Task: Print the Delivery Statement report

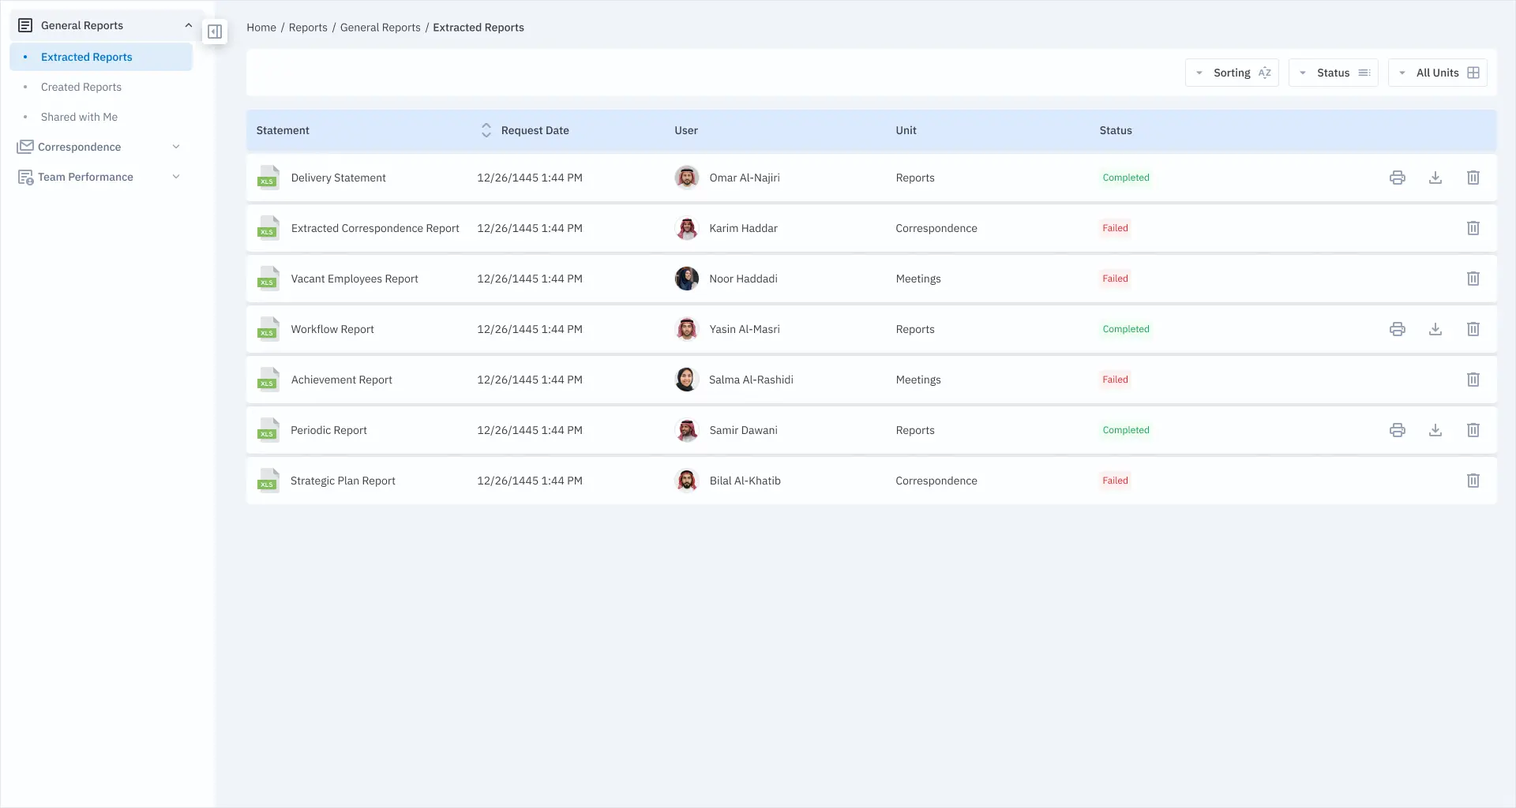Action: pos(1397,178)
